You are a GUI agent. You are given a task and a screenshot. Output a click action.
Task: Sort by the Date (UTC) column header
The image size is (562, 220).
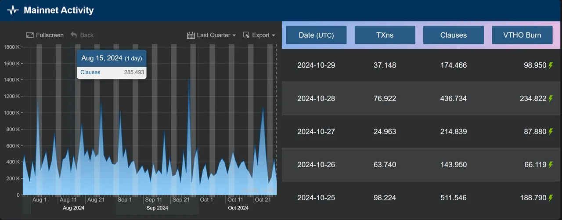coord(316,35)
